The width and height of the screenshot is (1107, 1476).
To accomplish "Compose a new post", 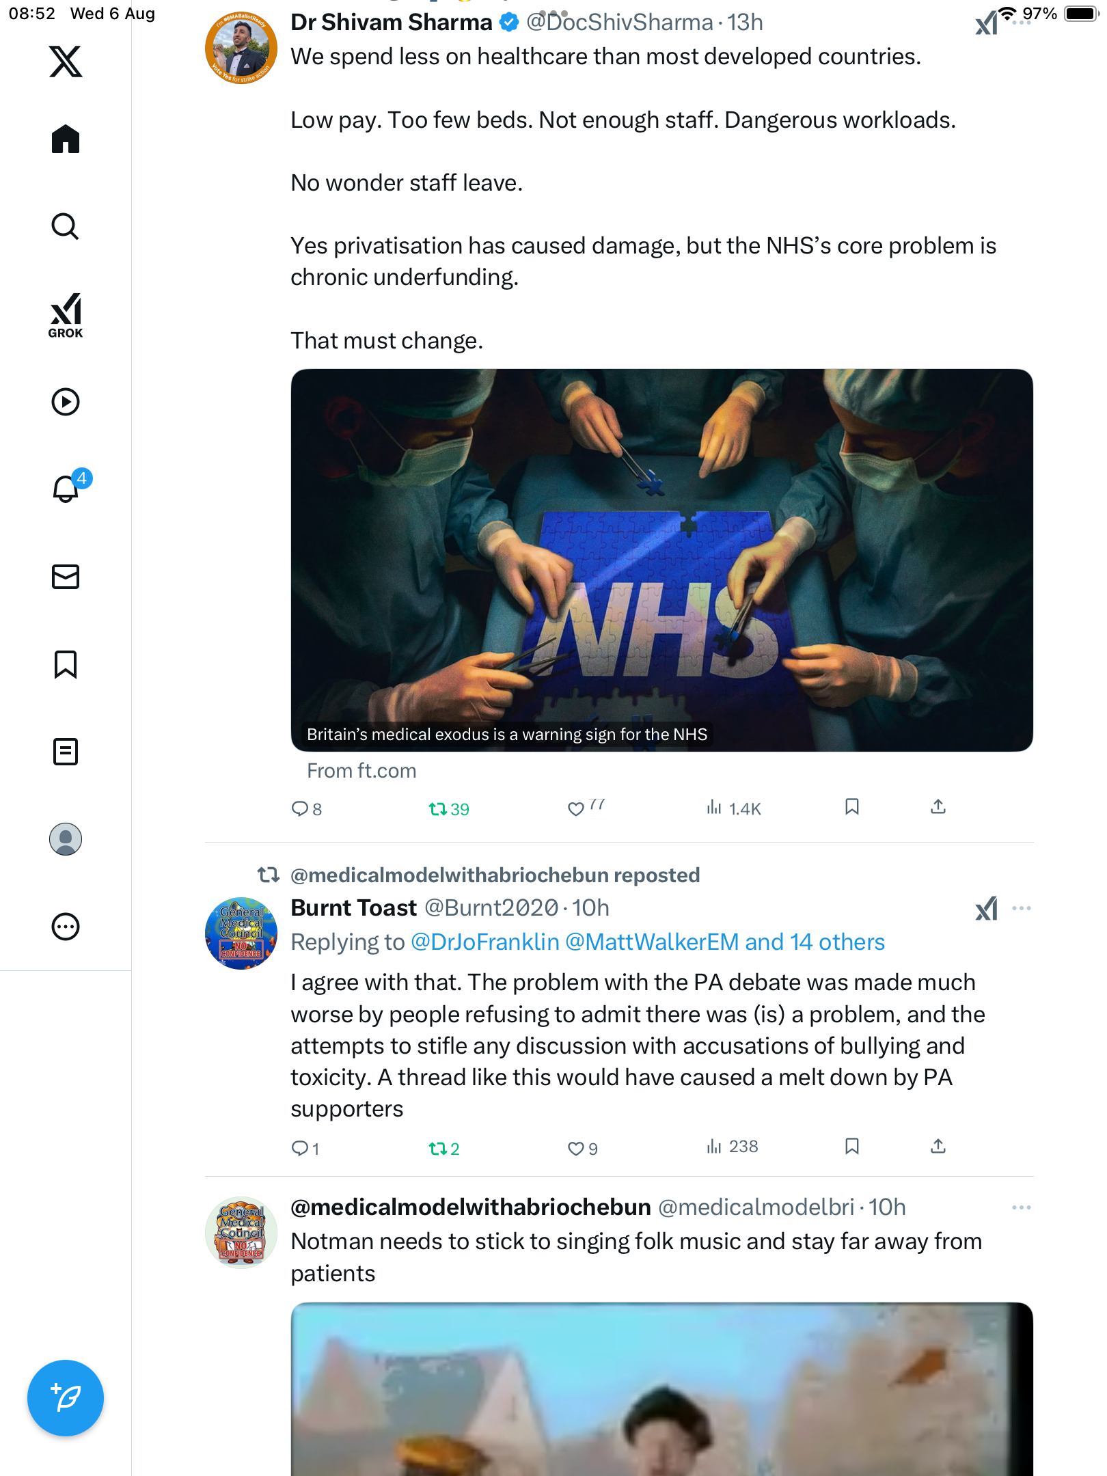I will [66, 1398].
